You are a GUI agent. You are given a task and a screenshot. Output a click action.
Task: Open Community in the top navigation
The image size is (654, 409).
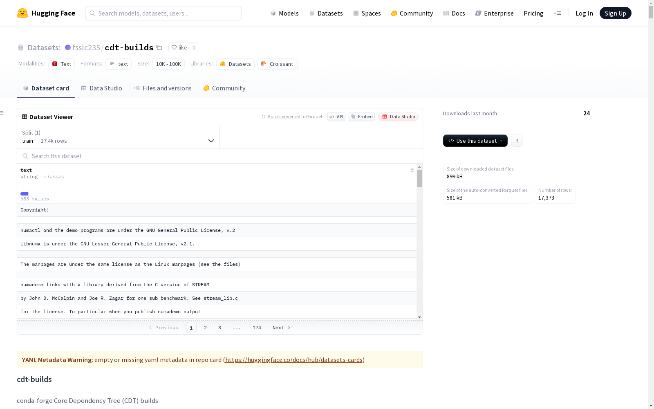pos(412,13)
